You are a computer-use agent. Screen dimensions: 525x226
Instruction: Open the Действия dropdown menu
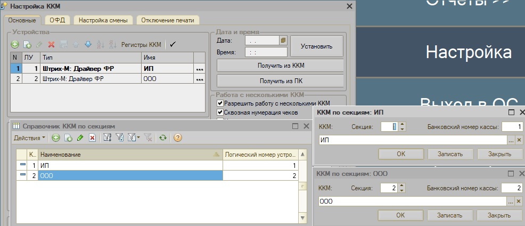[x=29, y=138]
